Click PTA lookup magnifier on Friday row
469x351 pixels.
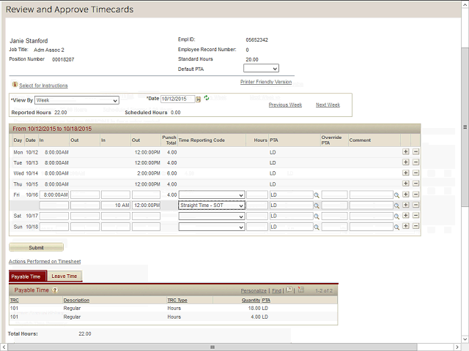(317, 195)
